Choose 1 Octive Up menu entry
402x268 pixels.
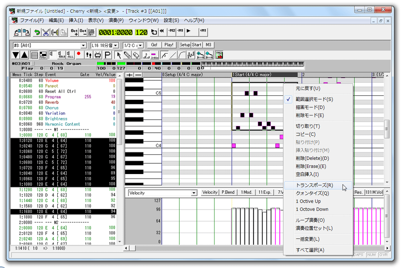point(318,201)
